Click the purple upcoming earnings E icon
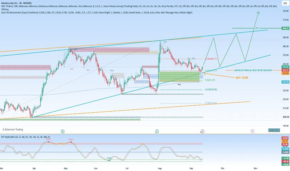The width and height of the screenshot is (290, 171). (252, 131)
